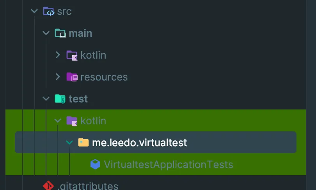
Task: Click the VirtualtestApplicationTests class icon
Action: (95, 165)
